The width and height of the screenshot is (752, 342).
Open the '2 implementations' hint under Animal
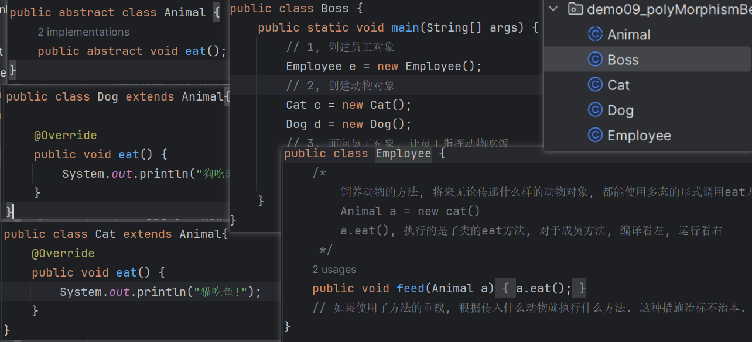(x=83, y=32)
